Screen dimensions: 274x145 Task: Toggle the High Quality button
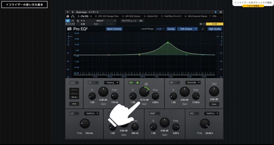(x=215, y=29)
